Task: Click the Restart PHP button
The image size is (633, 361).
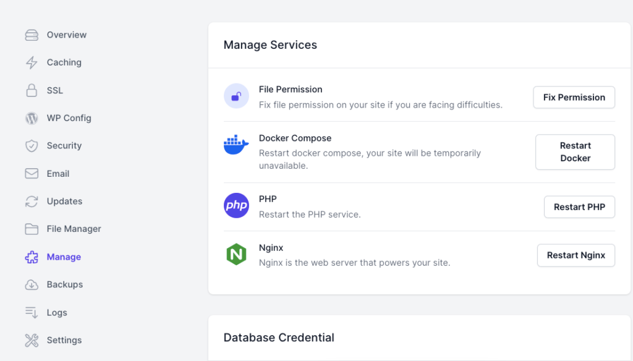Action: (579, 207)
